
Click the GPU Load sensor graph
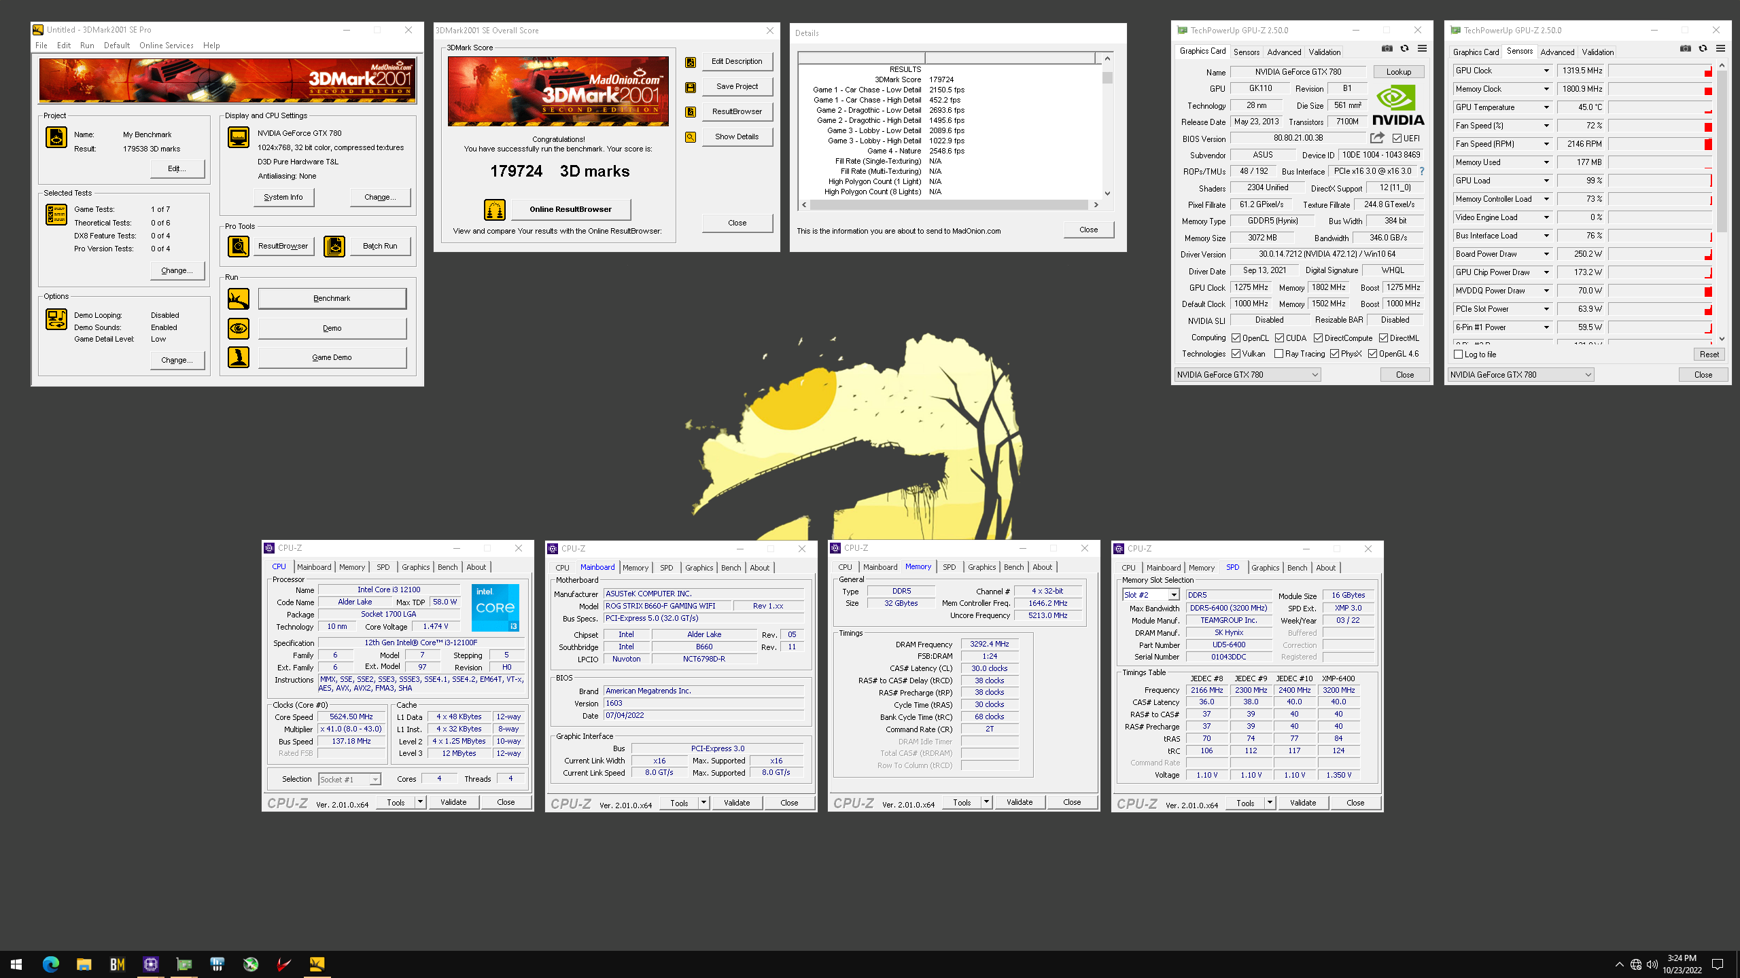1660,181
